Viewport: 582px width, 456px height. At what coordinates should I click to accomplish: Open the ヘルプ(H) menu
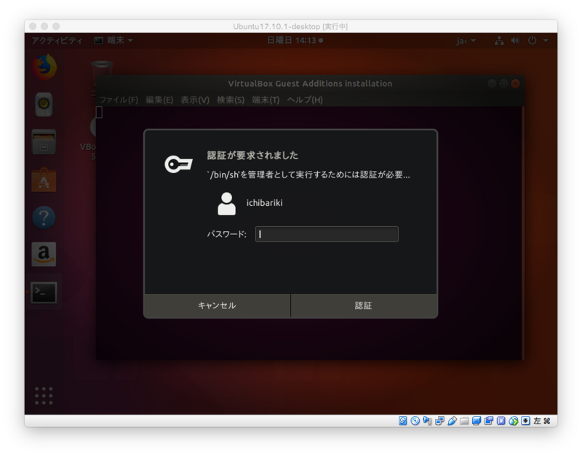(x=305, y=100)
